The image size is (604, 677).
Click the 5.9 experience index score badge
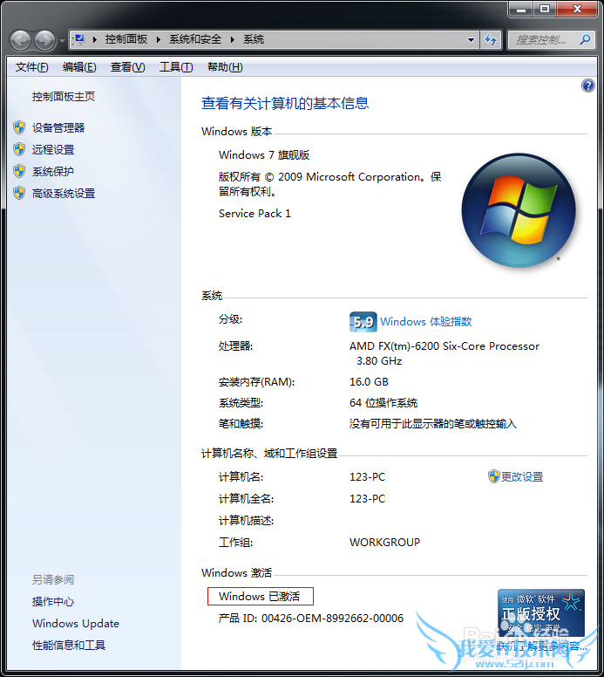[x=363, y=322]
